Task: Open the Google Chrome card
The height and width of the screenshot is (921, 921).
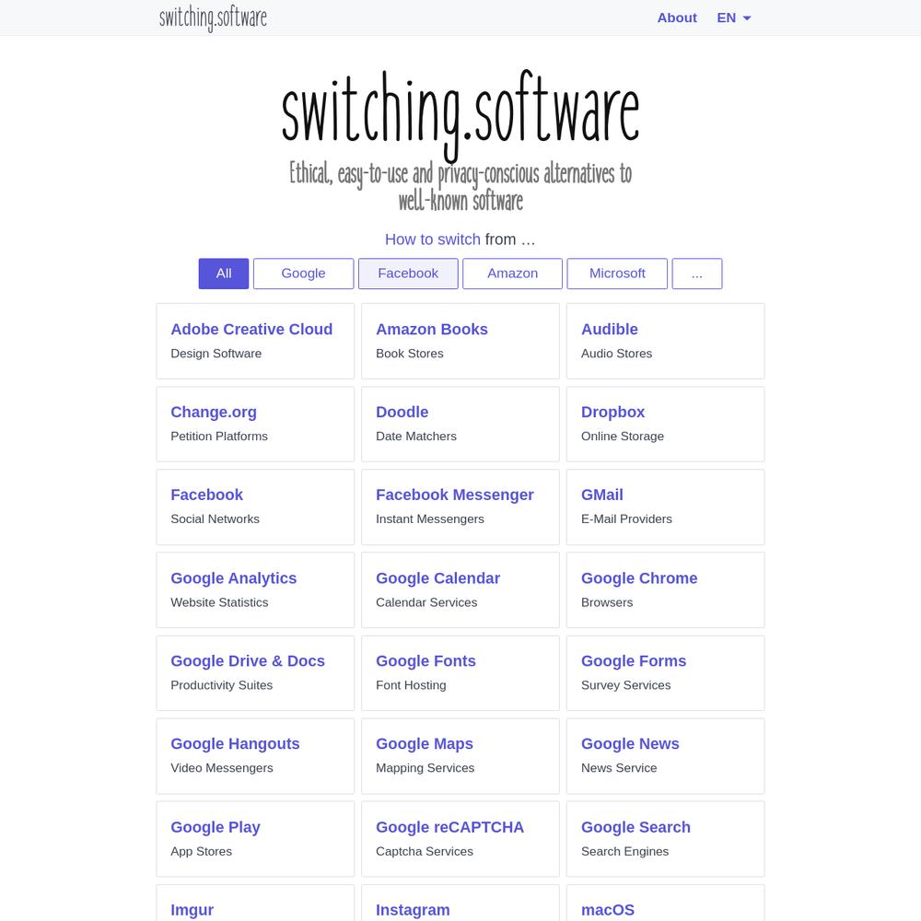Action: pos(666,589)
